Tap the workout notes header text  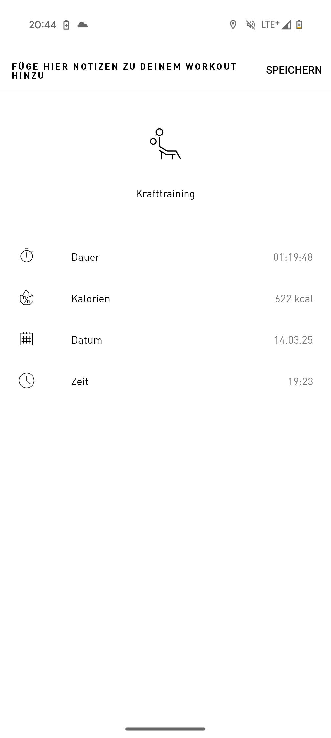[x=124, y=71]
